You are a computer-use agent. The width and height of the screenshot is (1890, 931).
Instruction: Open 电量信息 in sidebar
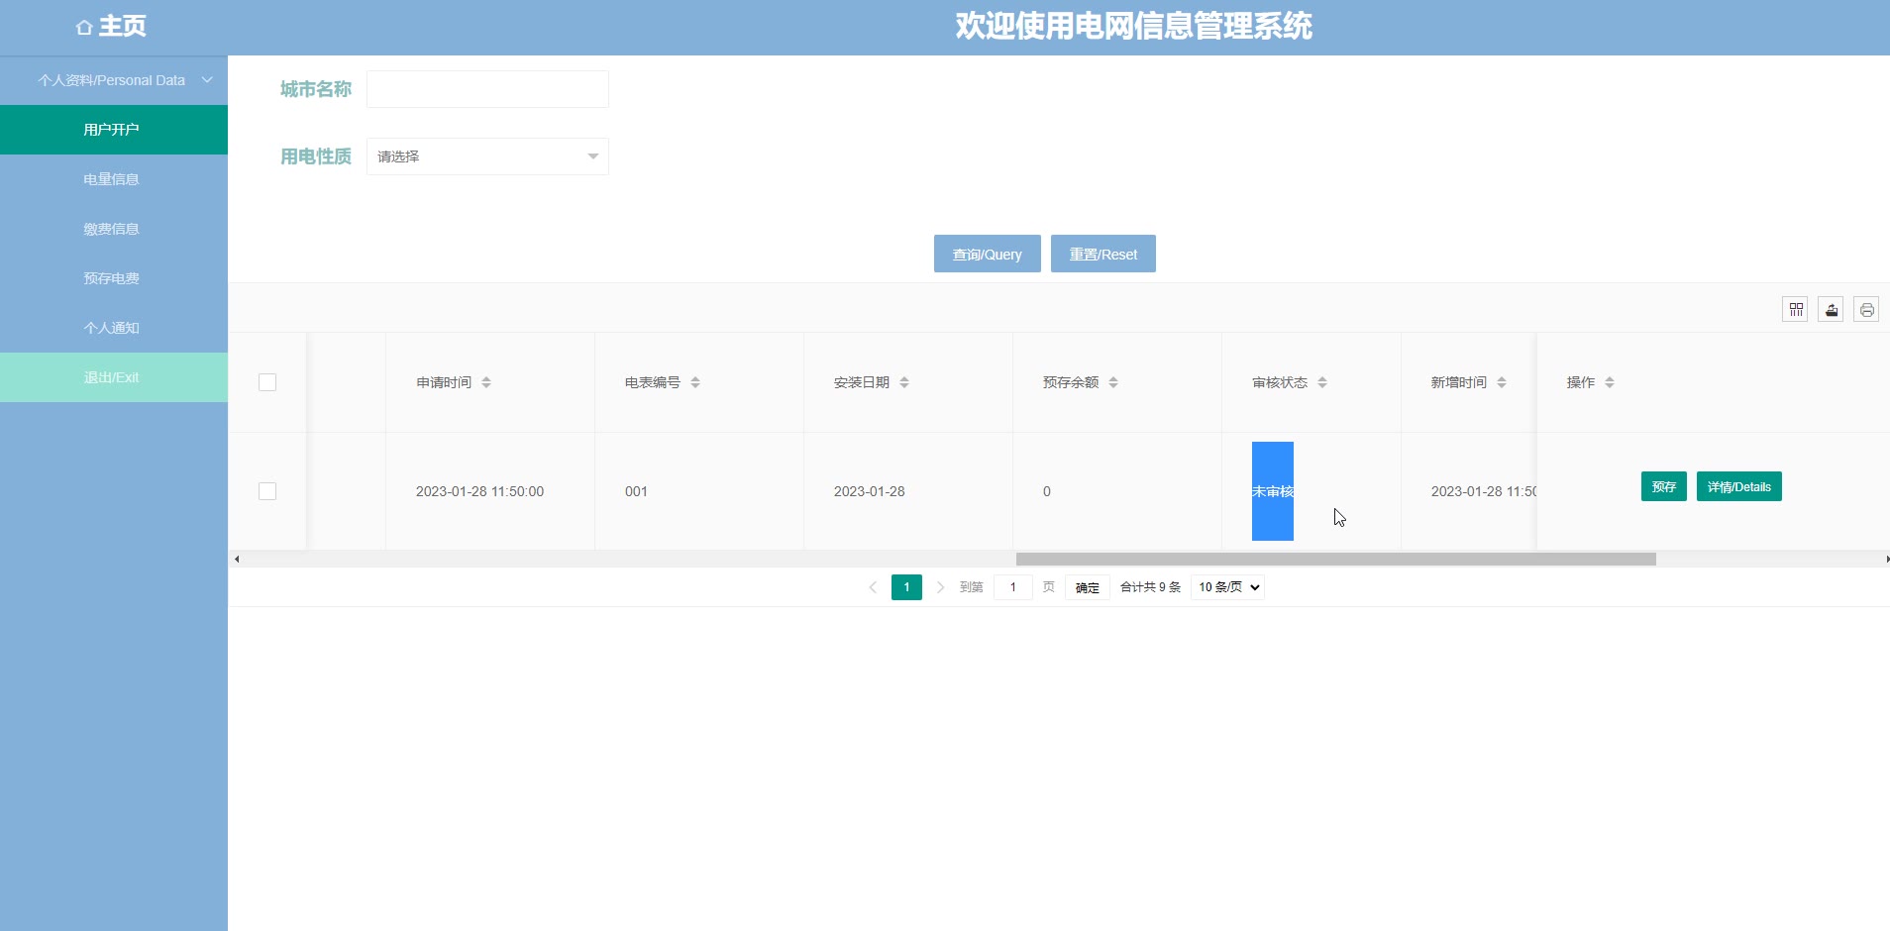112,179
